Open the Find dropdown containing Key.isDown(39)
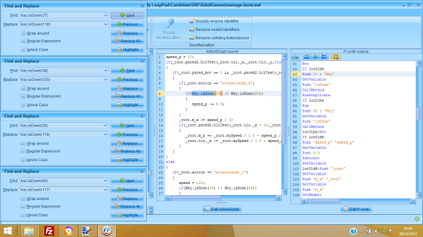The width and height of the screenshot is (423, 237). pyautogui.click(x=105, y=125)
